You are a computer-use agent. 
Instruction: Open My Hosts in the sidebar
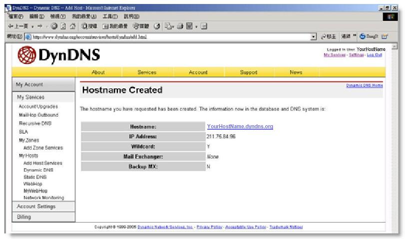coord(28,156)
